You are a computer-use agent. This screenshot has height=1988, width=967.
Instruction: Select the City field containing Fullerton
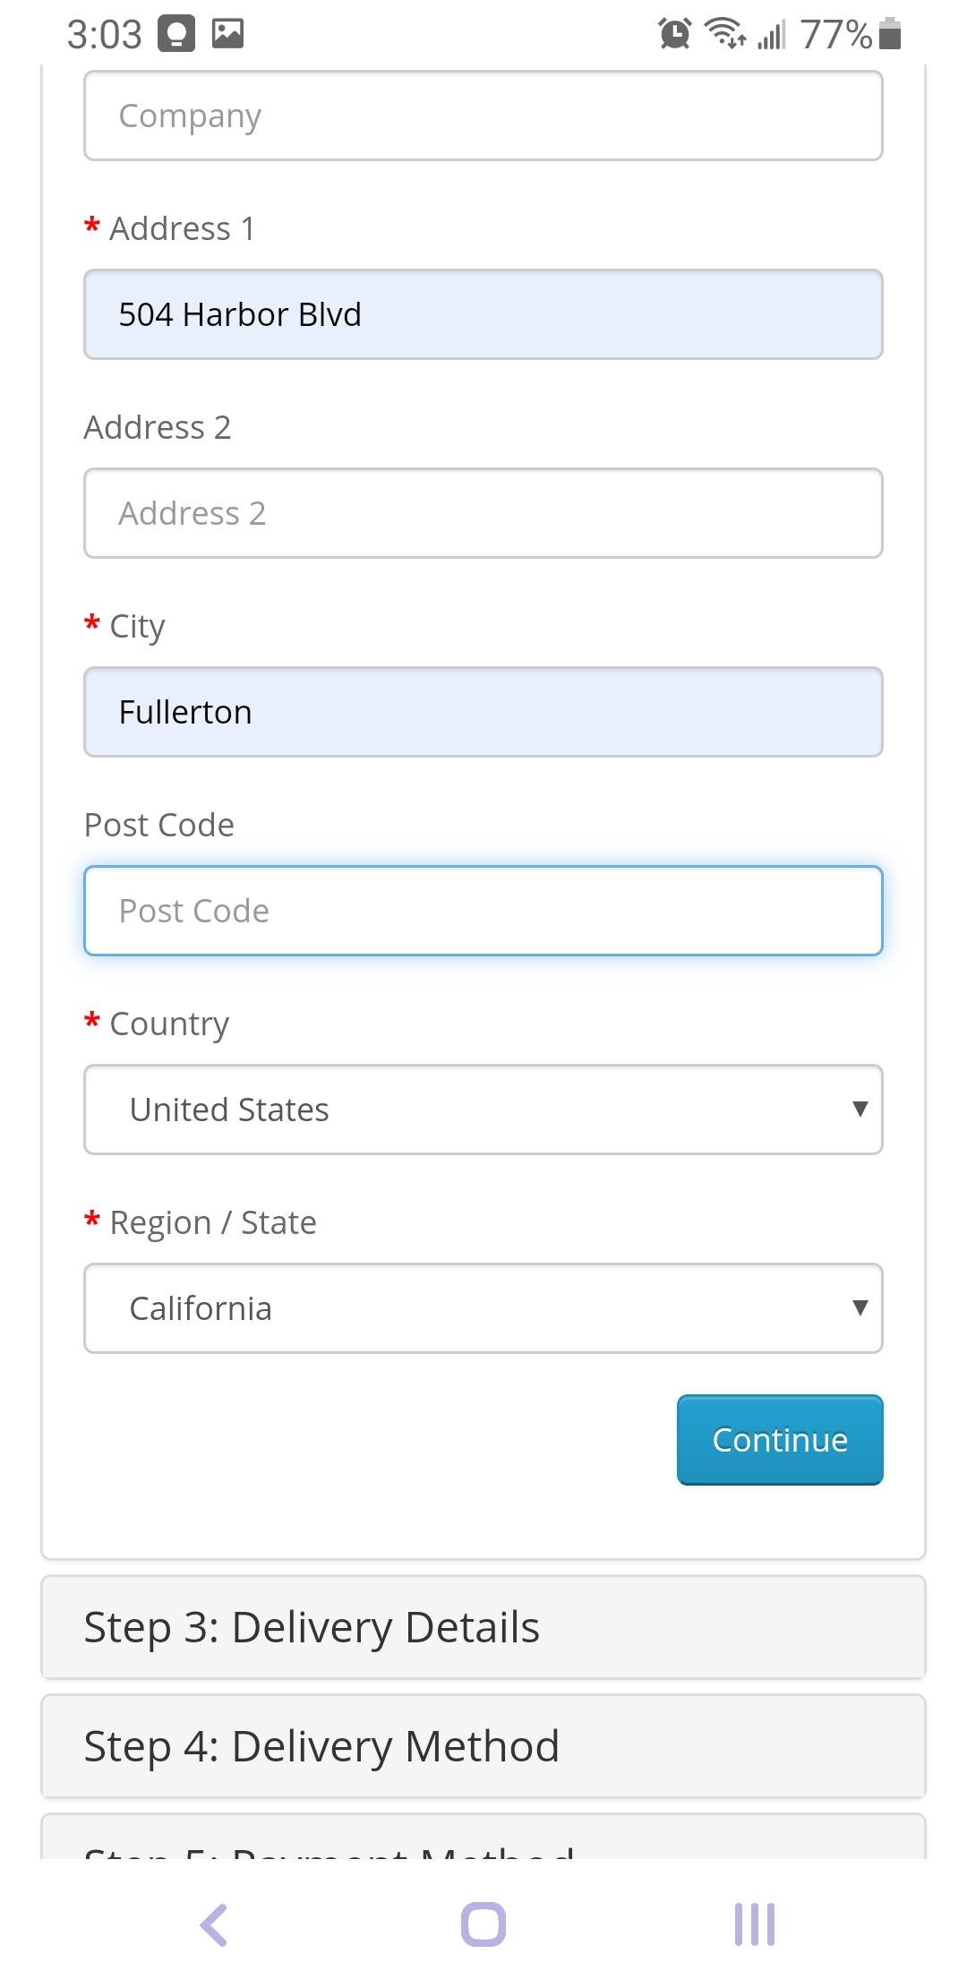483,712
